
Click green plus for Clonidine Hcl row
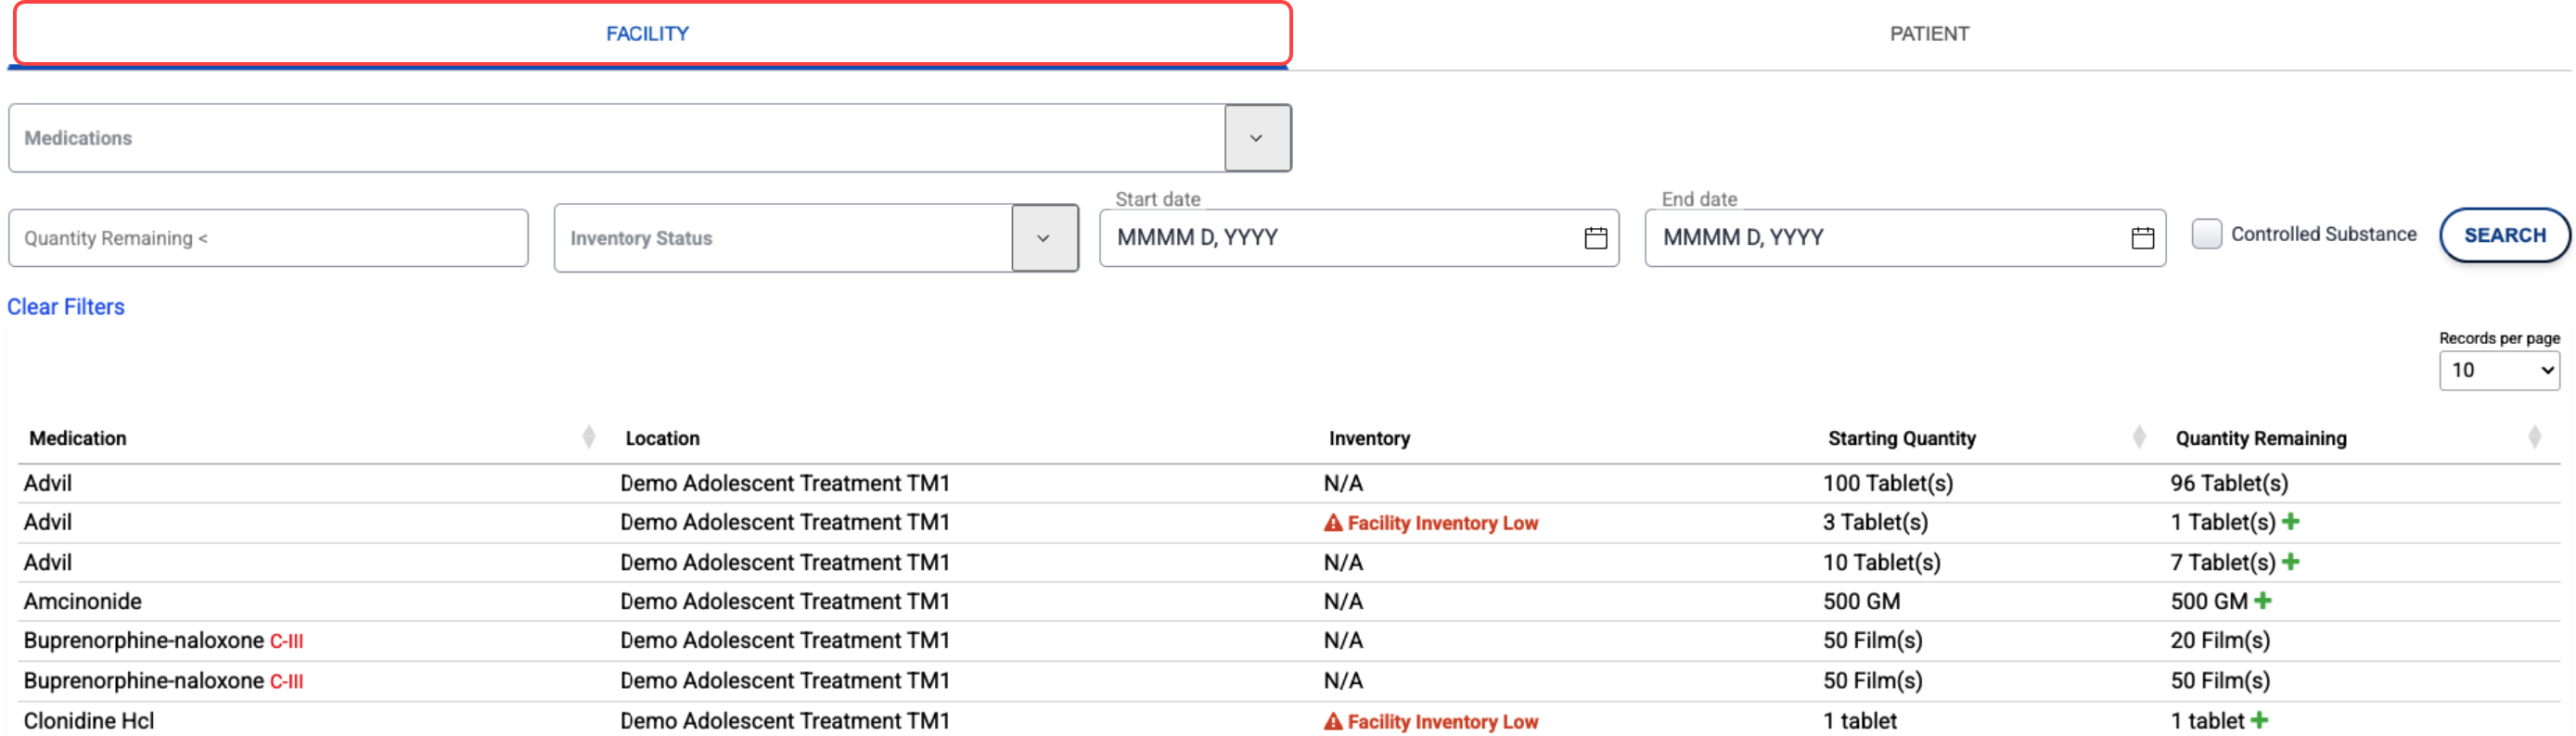click(2259, 720)
